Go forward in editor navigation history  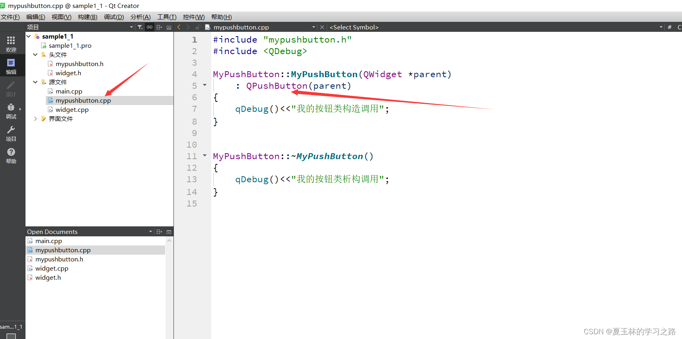pos(188,27)
